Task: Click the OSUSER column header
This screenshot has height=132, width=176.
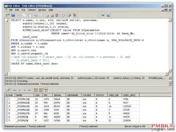Action: coord(88,95)
